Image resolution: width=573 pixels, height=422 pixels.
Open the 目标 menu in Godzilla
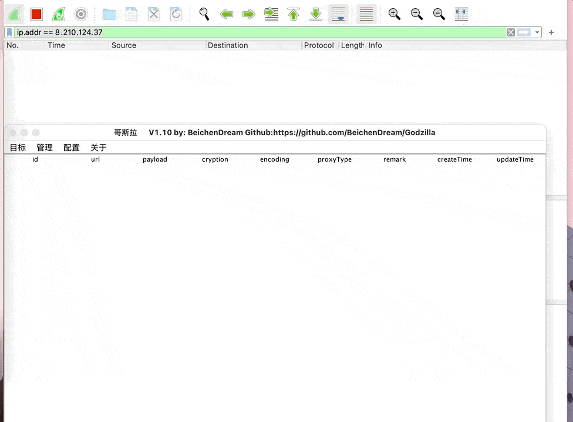pos(18,148)
